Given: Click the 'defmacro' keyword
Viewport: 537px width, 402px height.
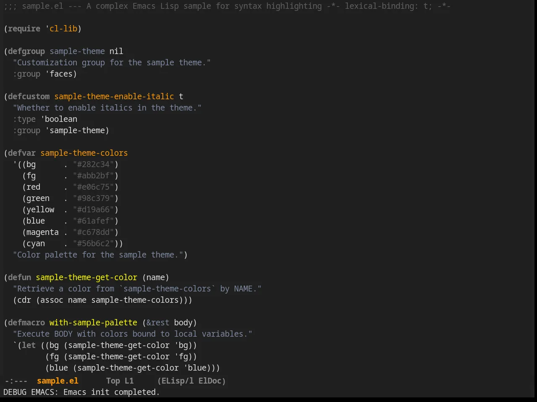Looking at the screenshot, I should [26, 322].
